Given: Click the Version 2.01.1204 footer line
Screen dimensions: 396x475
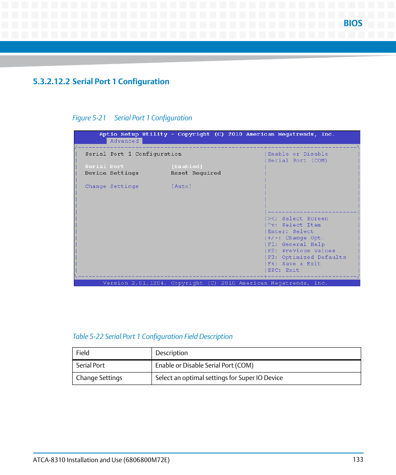Looking at the screenshot, I should [x=215, y=283].
